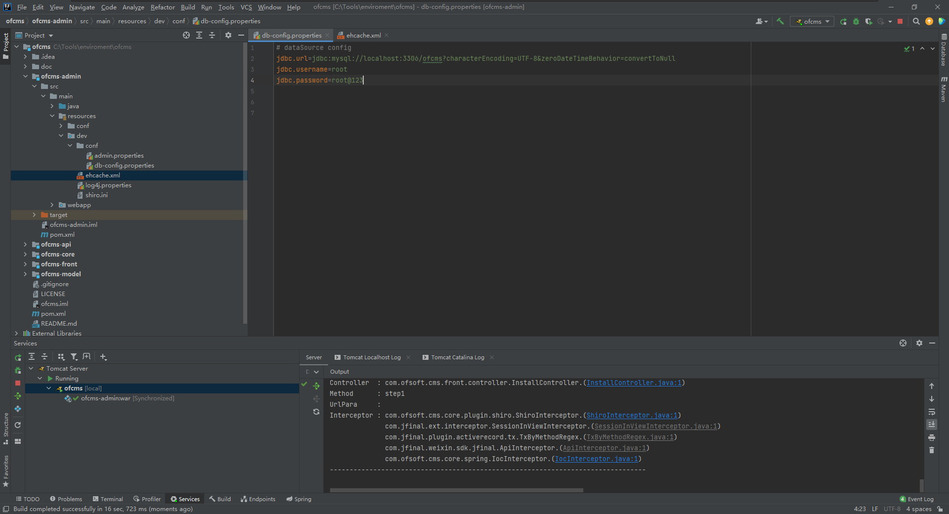Screen dimensions: 949x514
Task: Clear all output with trash icon
Action: pos(932,450)
